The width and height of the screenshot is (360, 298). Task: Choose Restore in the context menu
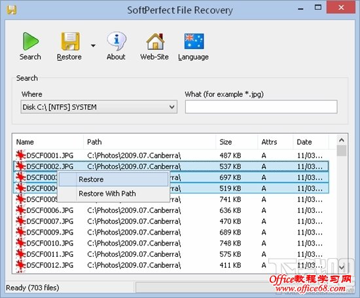[x=113, y=179]
